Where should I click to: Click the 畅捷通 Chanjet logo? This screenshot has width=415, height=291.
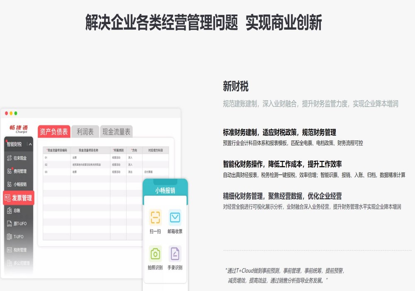point(19,129)
